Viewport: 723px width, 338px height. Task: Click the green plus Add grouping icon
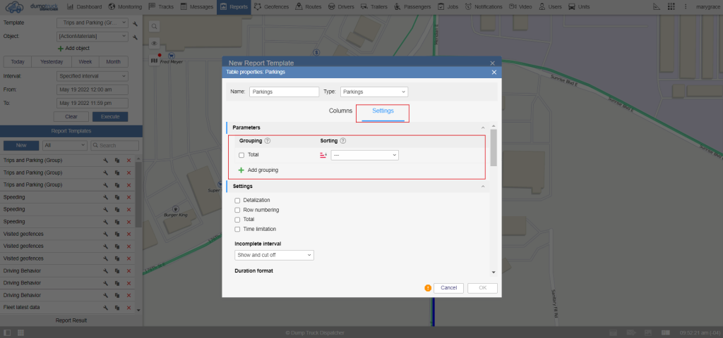click(x=241, y=170)
